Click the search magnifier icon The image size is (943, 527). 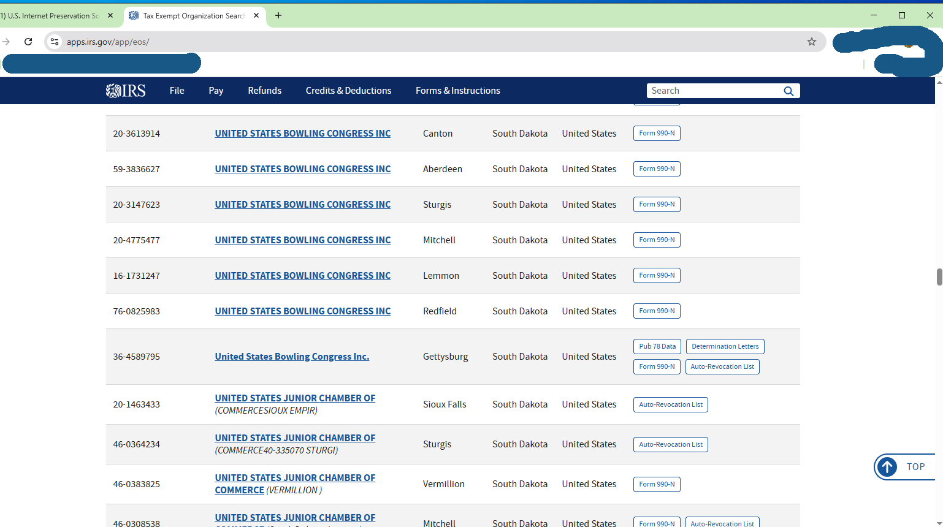point(788,91)
